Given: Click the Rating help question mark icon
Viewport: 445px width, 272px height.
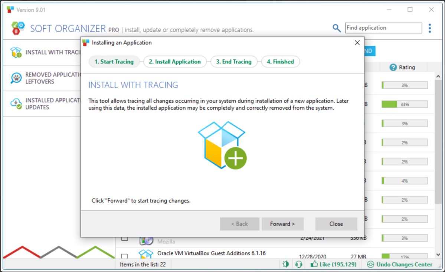Looking at the screenshot, I should (x=393, y=68).
